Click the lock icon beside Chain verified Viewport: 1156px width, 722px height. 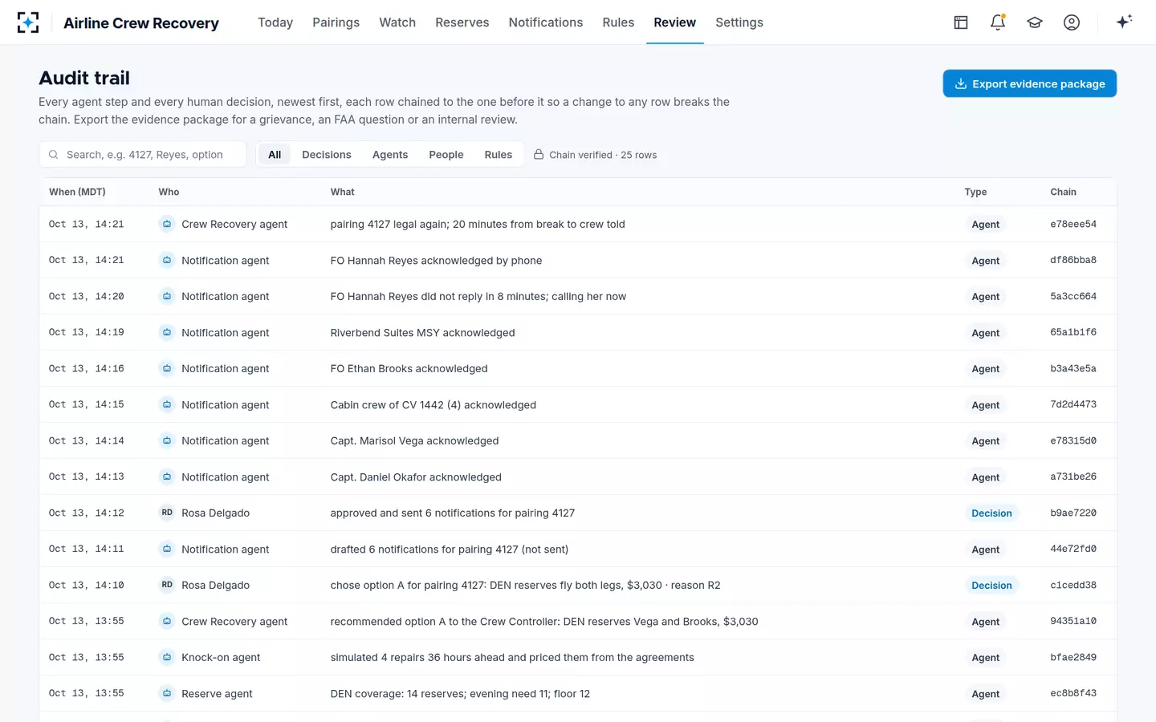pos(539,155)
